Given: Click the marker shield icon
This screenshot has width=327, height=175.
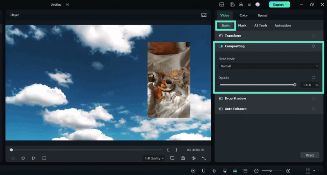Looking at the screenshot, I should tap(204, 171).
